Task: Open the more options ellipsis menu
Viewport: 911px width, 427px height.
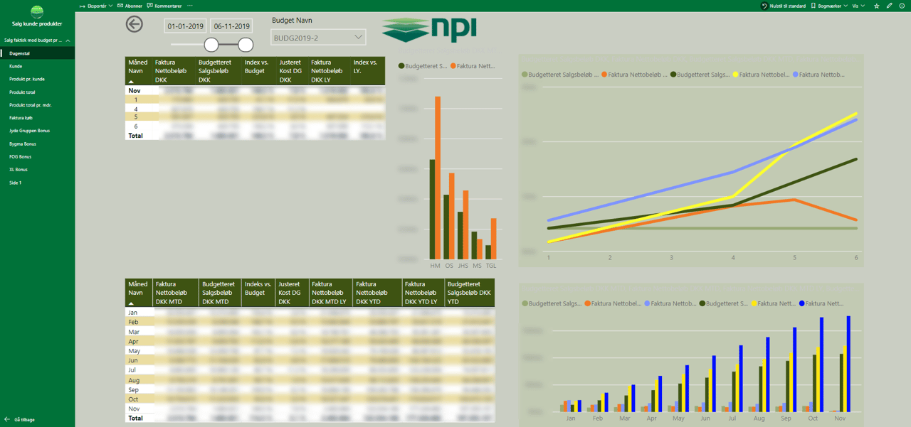Action: [x=190, y=6]
